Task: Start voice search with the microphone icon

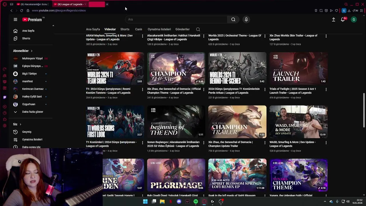Action: [246, 19]
